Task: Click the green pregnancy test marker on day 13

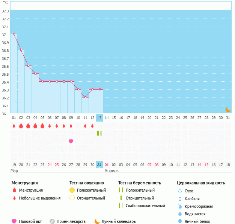Action: tap(99, 133)
